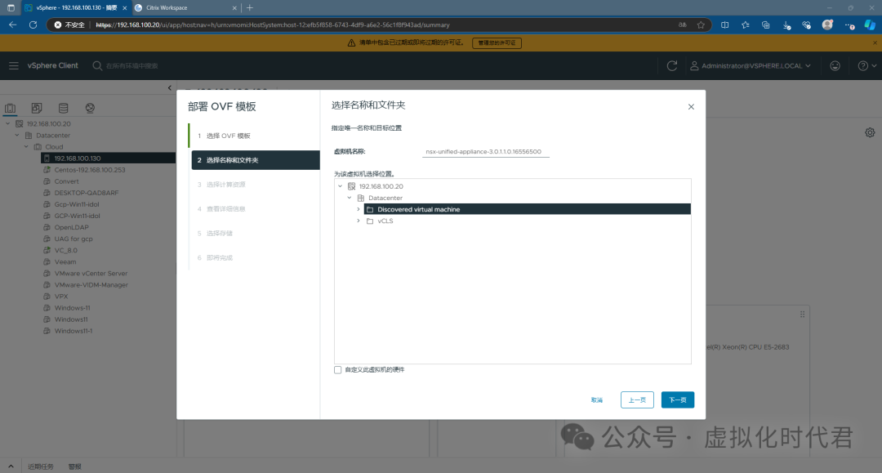This screenshot has height=473, width=882.
Task: Expand the Discovered virtual machine folder
Action: pyautogui.click(x=359, y=209)
